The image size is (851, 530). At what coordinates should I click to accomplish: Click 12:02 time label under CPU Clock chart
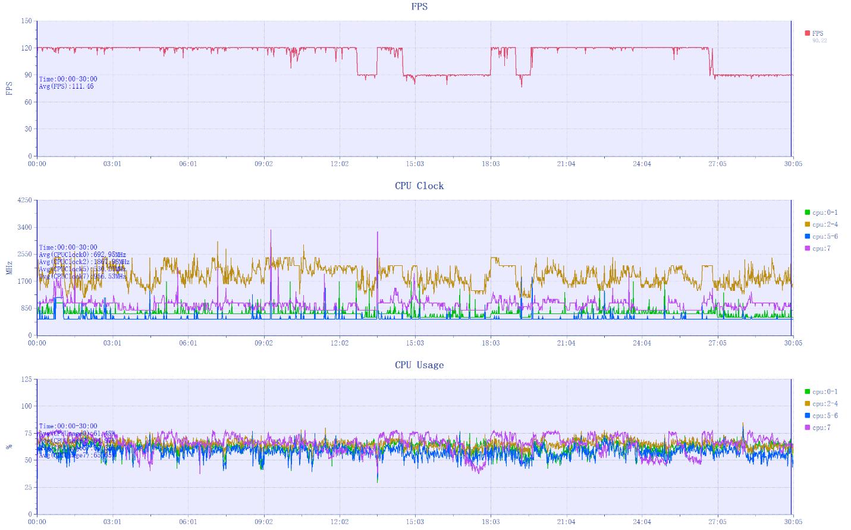340,343
